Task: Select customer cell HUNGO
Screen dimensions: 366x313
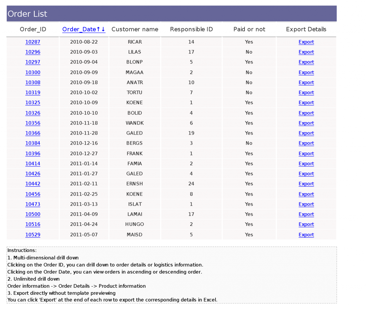Action: (x=134, y=224)
